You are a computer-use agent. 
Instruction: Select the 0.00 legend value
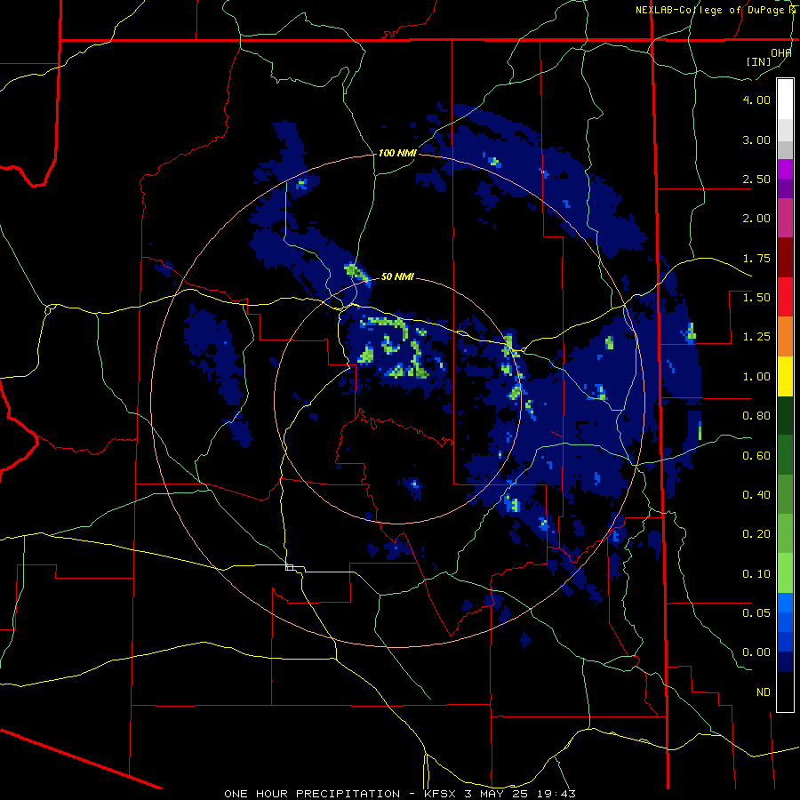click(756, 652)
